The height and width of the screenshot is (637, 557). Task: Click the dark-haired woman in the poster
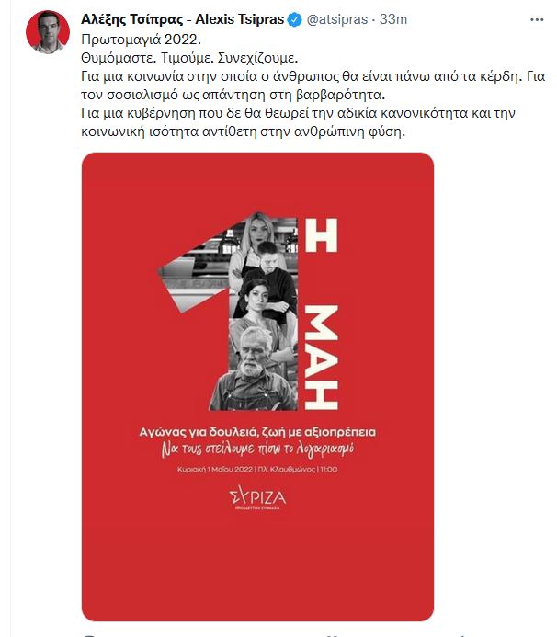[256, 299]
